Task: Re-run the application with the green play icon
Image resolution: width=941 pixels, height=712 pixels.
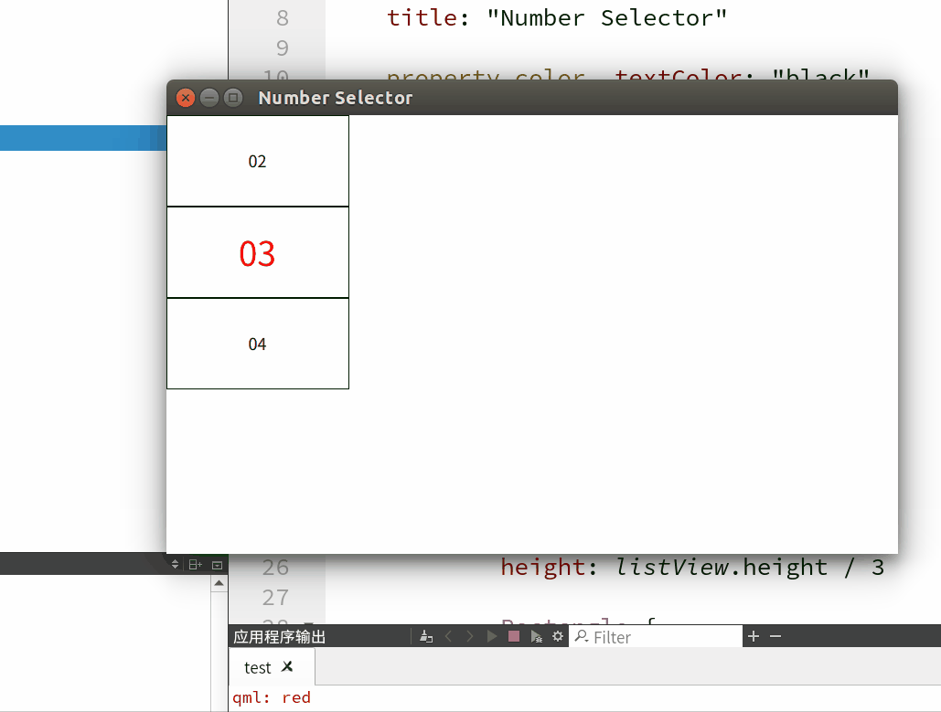Action: click(x=491, y=636)
